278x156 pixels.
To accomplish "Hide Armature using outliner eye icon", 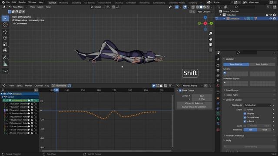I will tap(271, 18).
